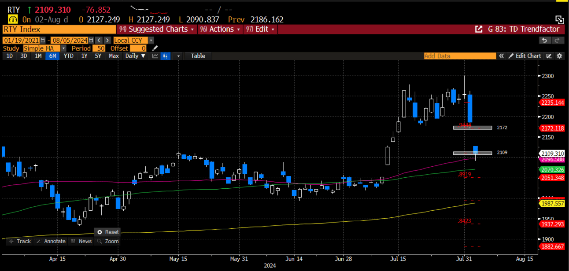Click the orange clock icon before On 02-Aug
Viewport: 569px width, 271px height.
[x=13, y=20]
